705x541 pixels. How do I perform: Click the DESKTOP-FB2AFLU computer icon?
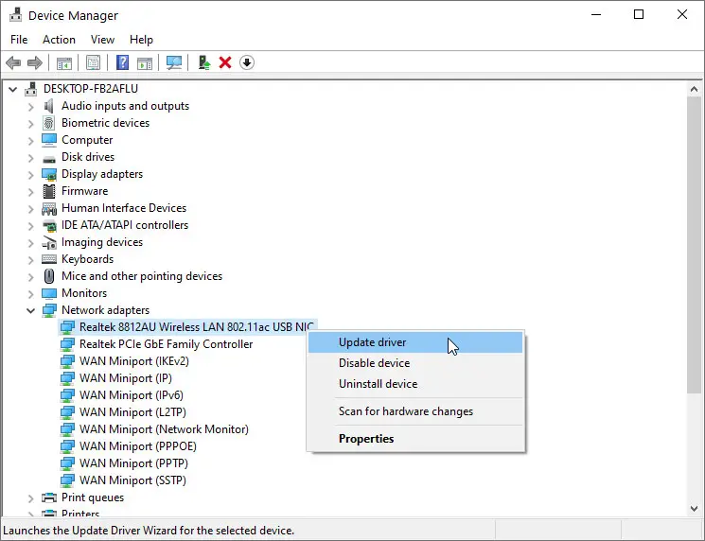point(31,89)
